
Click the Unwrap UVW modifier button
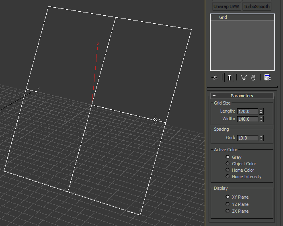[x=227, y=6]
